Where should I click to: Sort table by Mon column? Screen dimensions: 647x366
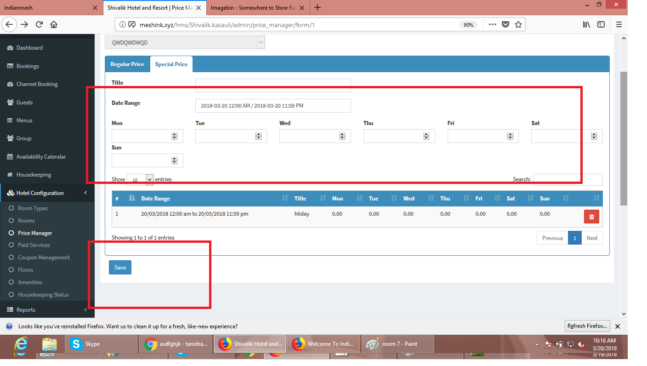click(346, 199)
